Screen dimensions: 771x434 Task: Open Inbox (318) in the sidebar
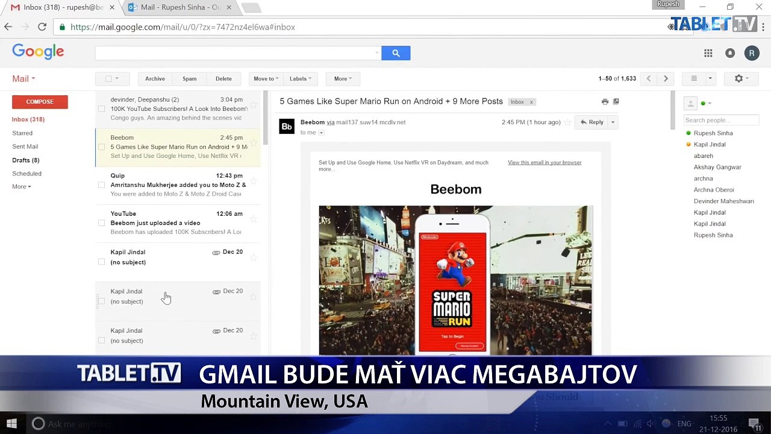(28, 119)
